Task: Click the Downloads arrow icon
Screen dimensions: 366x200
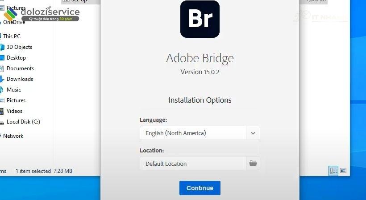Action: [x=2, y=79]
